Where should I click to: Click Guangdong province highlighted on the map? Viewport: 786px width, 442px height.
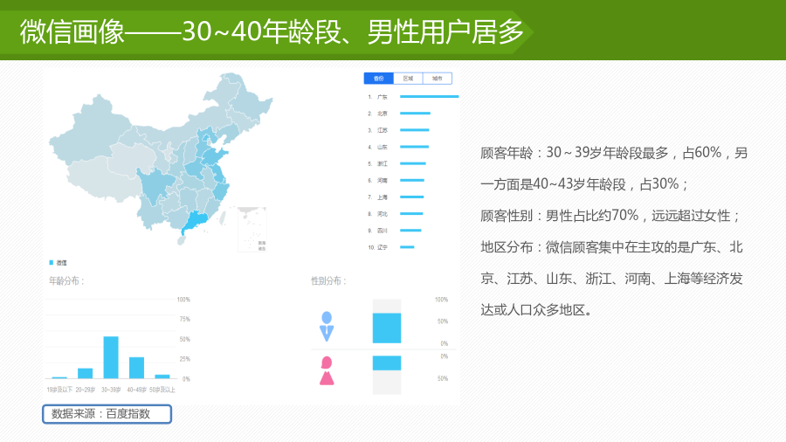tap(195, 221)
